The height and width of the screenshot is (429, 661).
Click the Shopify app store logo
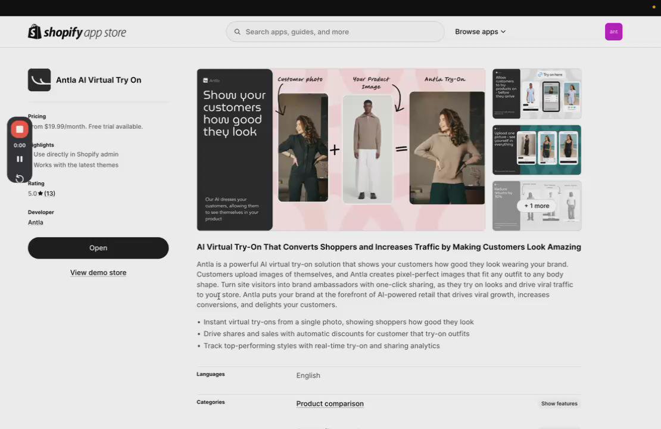tap(77, 32)
